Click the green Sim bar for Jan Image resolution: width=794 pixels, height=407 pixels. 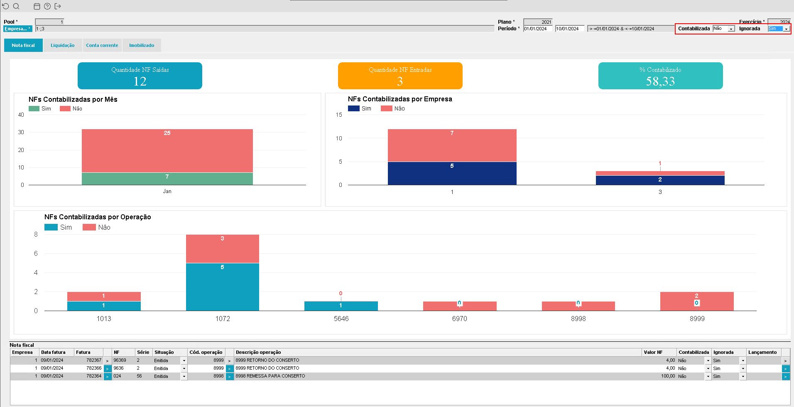coord(167,179)
